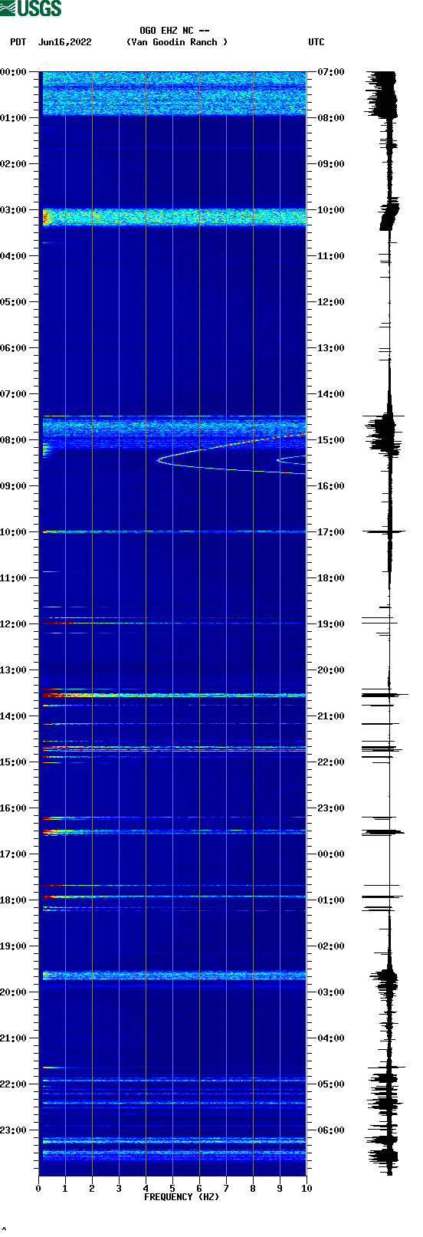The width and height of the screenshot is (423, 1237).
Task: Click the curved signal trace near 08:30
Action: click(x=231, y=456)
